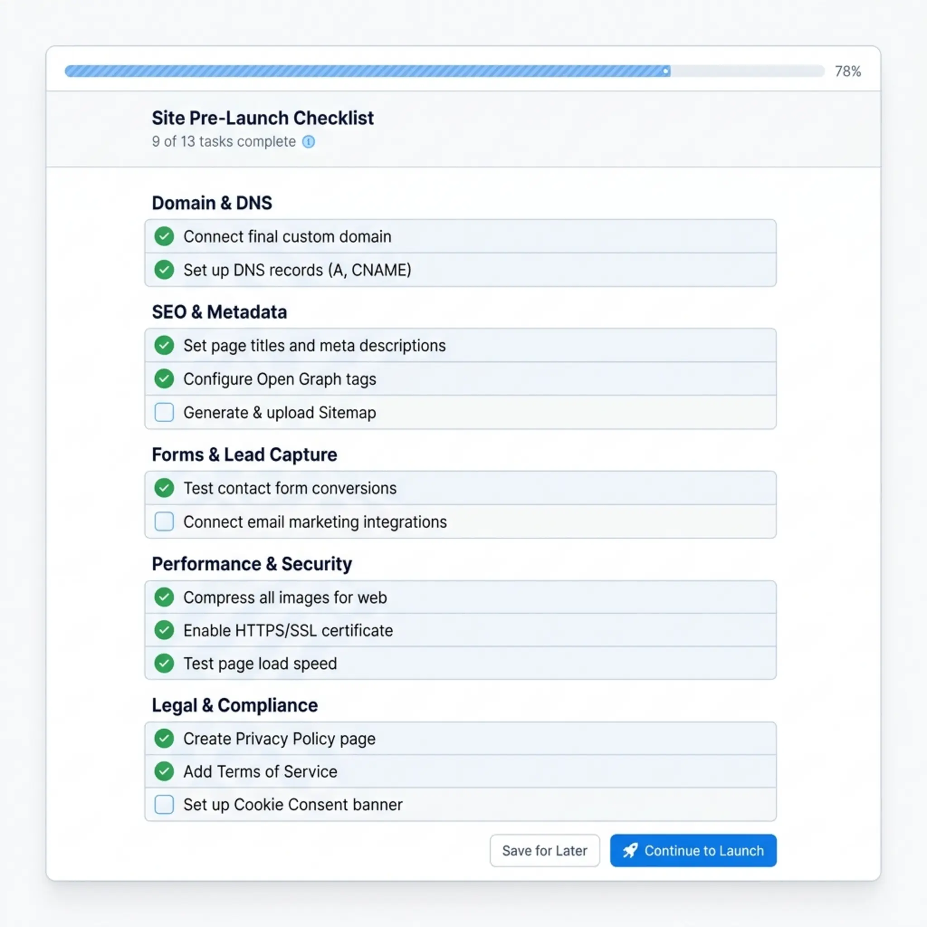The image size is (927, 927).
Task: Click the Save for Later button
Action: (544, 851)
